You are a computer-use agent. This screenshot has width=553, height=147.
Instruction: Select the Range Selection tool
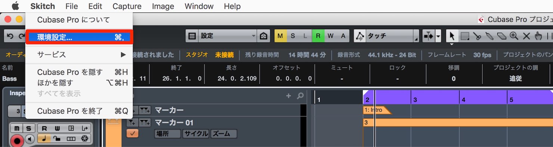[x=465, y=36]
